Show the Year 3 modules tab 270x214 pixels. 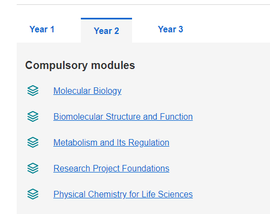pos(170,29)
